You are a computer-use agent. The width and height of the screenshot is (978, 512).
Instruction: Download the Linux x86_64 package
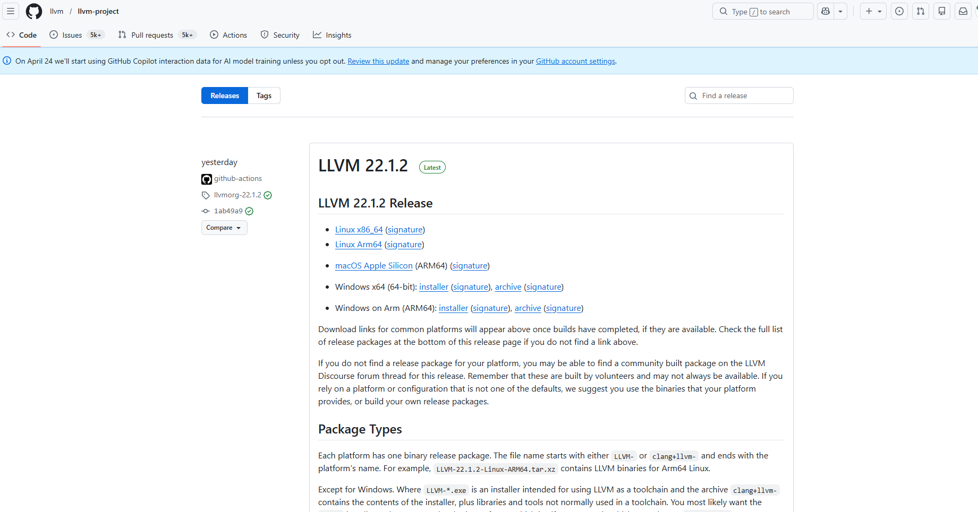[x=359, y=230]
